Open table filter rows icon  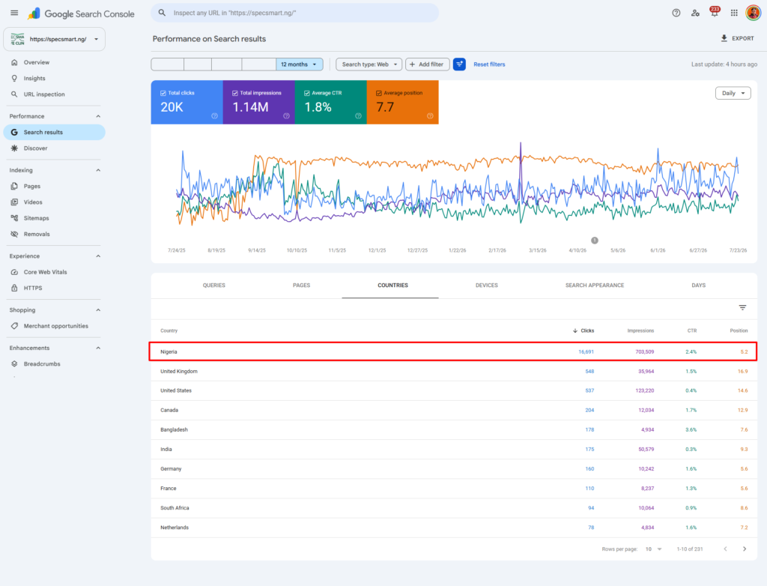click(x=742, y=307)
